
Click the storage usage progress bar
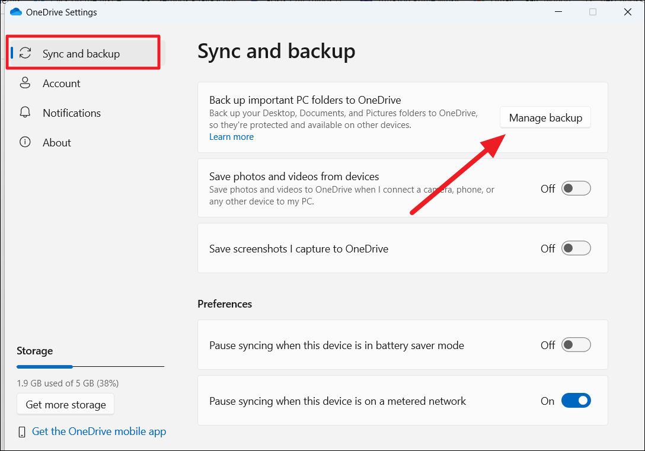[90, 367]
